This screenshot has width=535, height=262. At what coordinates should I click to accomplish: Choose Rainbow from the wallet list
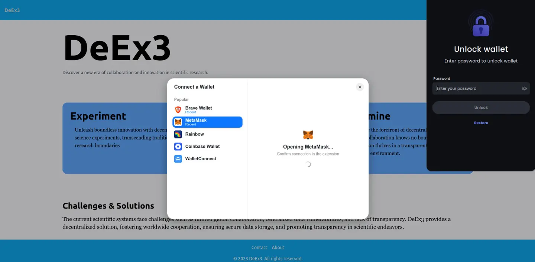[207, 134]
